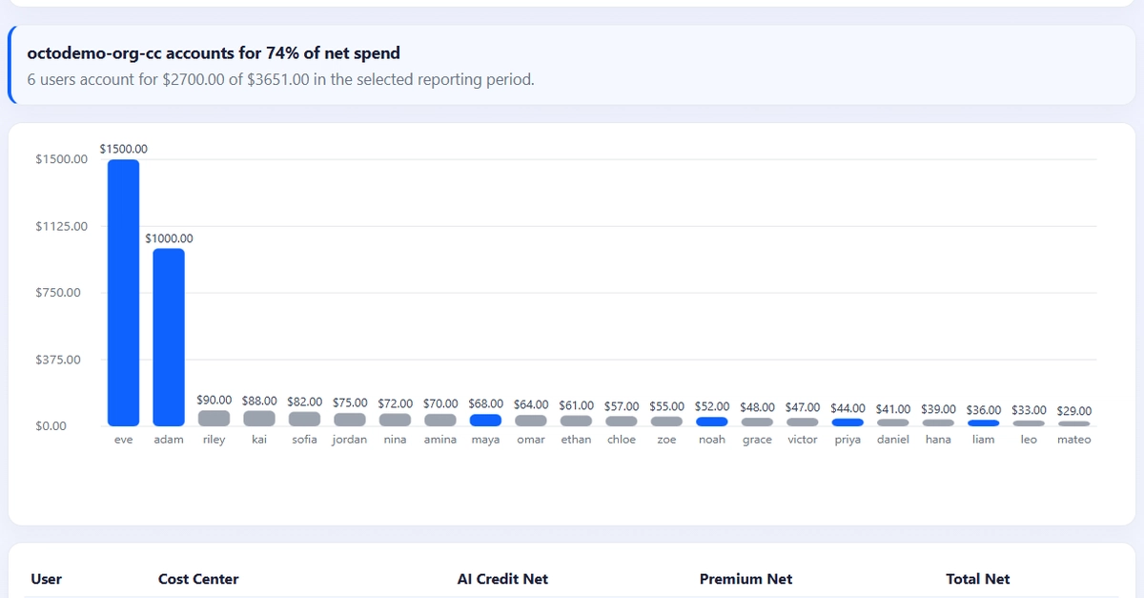Click the $750.00 y-axis label
1144x598 pixels.
pos(58,293)
